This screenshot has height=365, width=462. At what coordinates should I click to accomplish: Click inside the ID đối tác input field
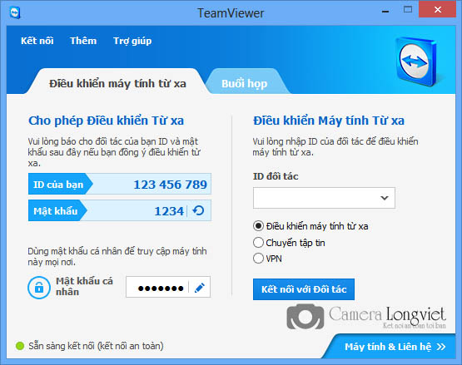coord(324,198)
